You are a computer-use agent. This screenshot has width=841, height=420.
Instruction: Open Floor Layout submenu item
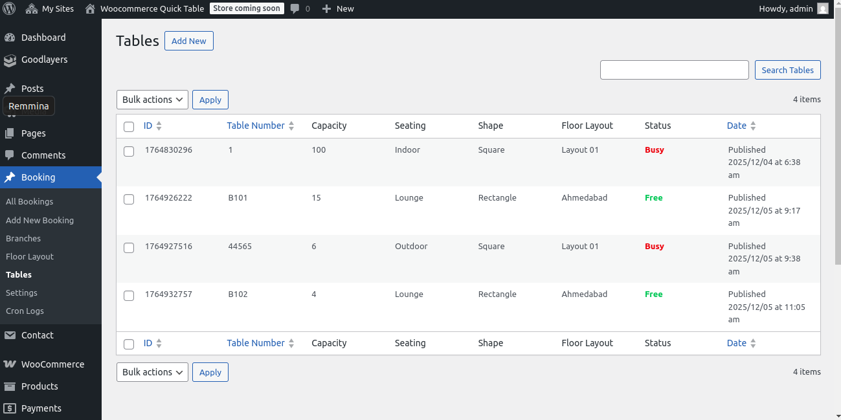[30, 256]
